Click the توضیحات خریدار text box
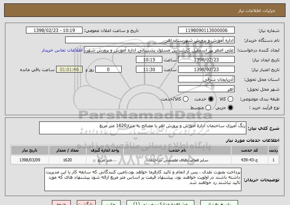The width and height of the screenshot is (290, 205). (143, 179)
